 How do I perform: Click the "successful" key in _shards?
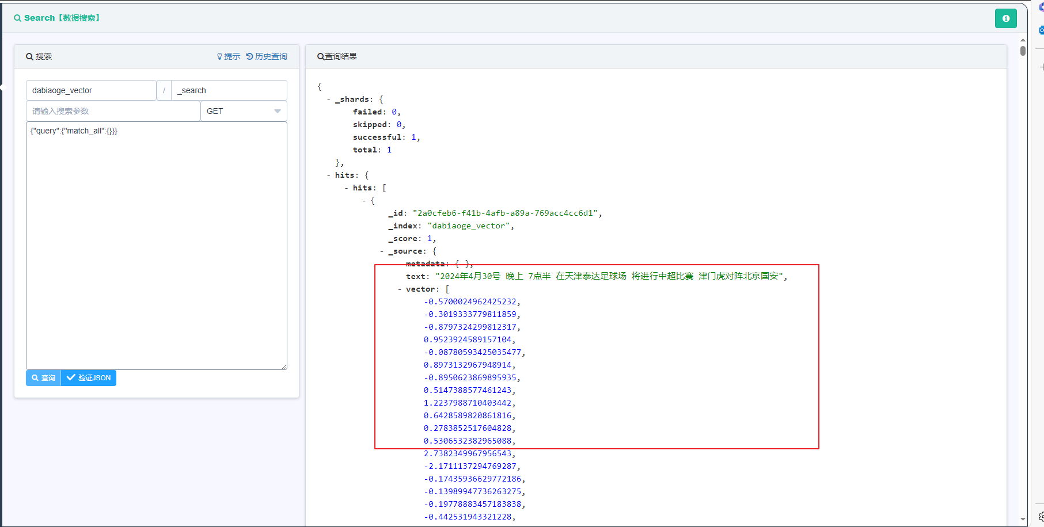pyautogui.click(x=377, y=138)
